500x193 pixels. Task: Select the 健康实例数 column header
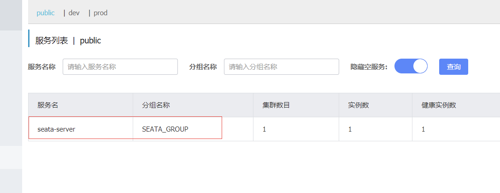click(439, 105)
